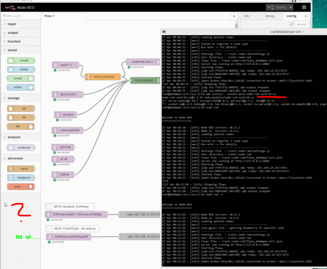Collapse the storage palette category
Viewport: 327px width, 269px height.
(21, 98)
